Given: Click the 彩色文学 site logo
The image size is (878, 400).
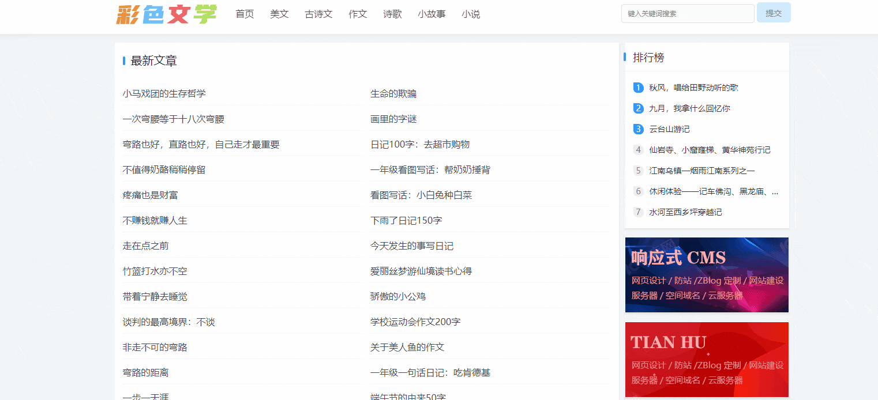Looking at the screenshot, I should 167,14.
